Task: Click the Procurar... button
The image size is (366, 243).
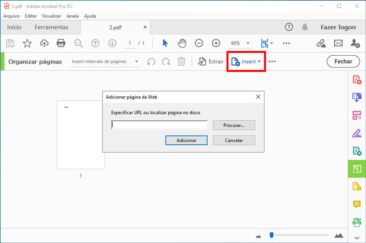Action: 234,125
